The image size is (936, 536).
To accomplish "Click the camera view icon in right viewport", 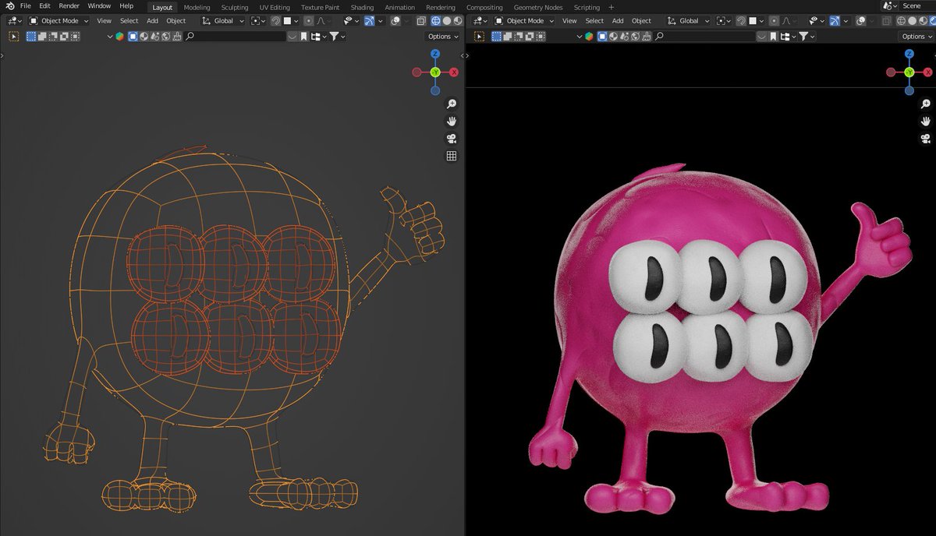I will 926,139.
